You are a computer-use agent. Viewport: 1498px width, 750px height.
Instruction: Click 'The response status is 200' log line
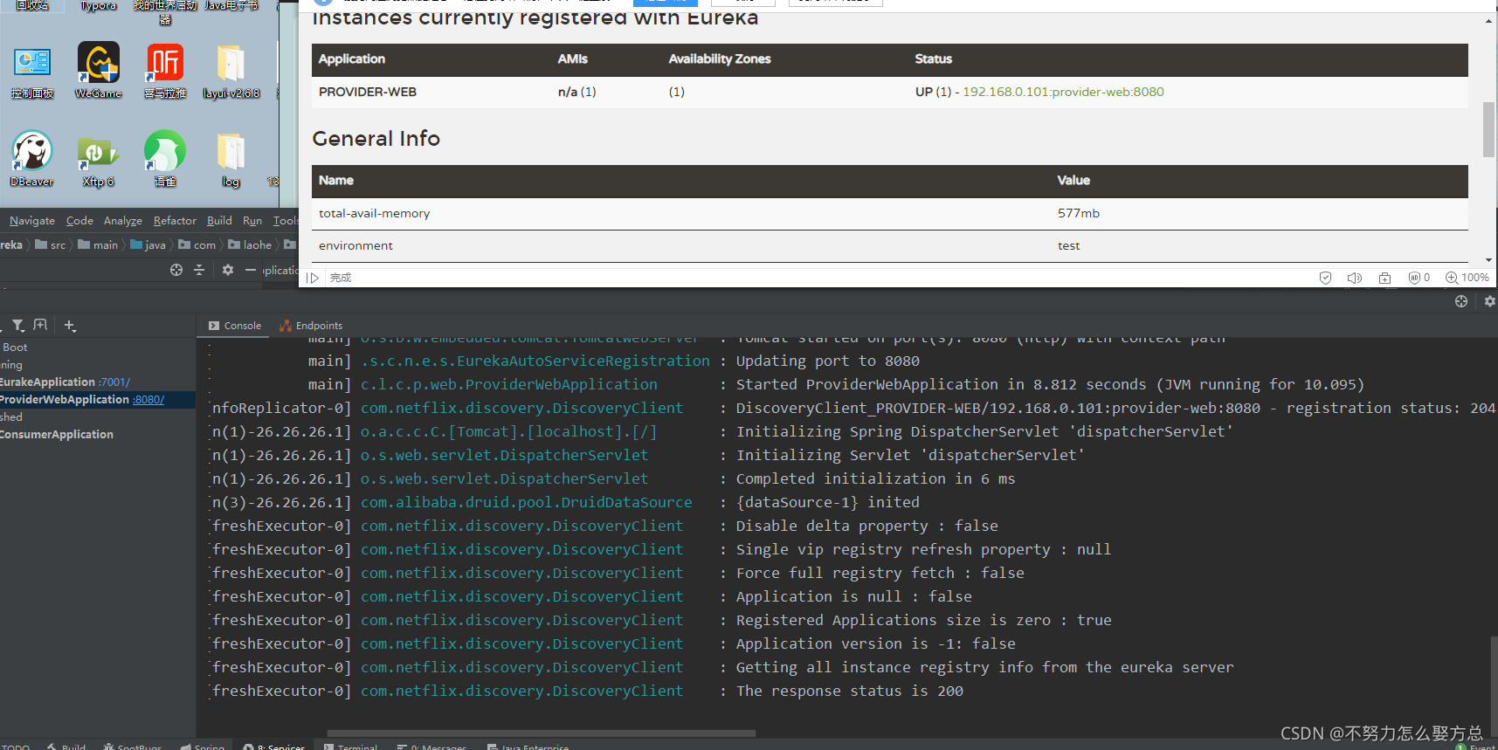pyautogui.click(x=850, y=691)
